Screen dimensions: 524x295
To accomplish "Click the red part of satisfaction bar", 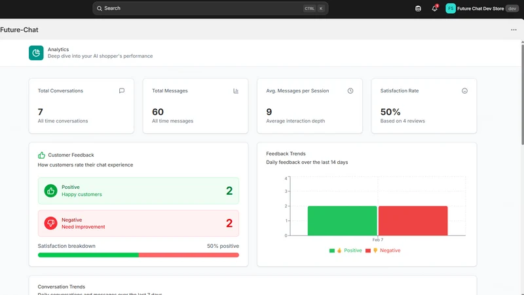I will (x=189, y=255).
